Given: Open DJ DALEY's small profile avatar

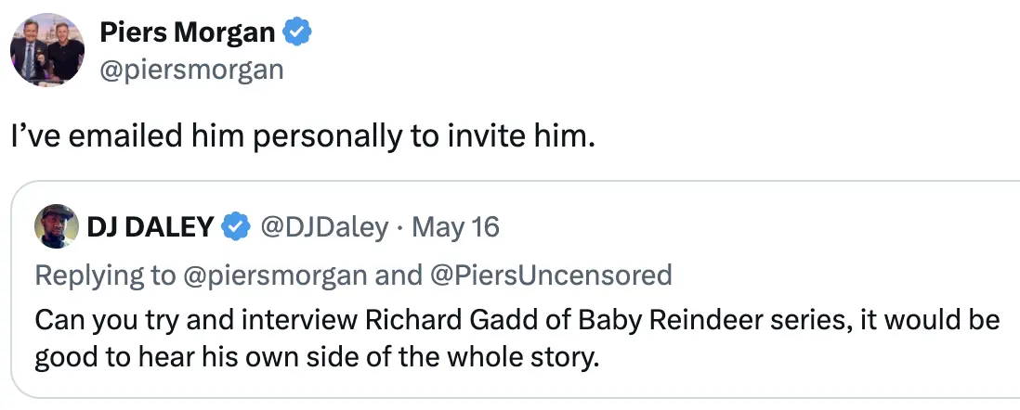Looking at the screenshot, I should pos(56,226).
